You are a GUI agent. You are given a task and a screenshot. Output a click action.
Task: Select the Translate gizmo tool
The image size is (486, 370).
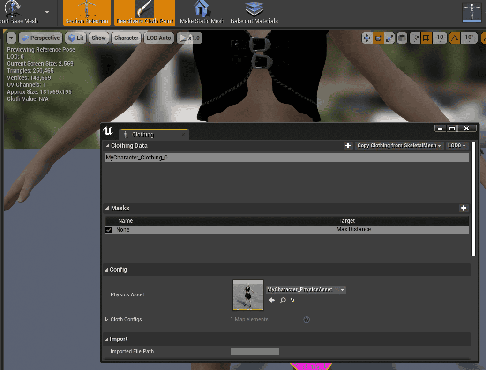click(367, 38)
